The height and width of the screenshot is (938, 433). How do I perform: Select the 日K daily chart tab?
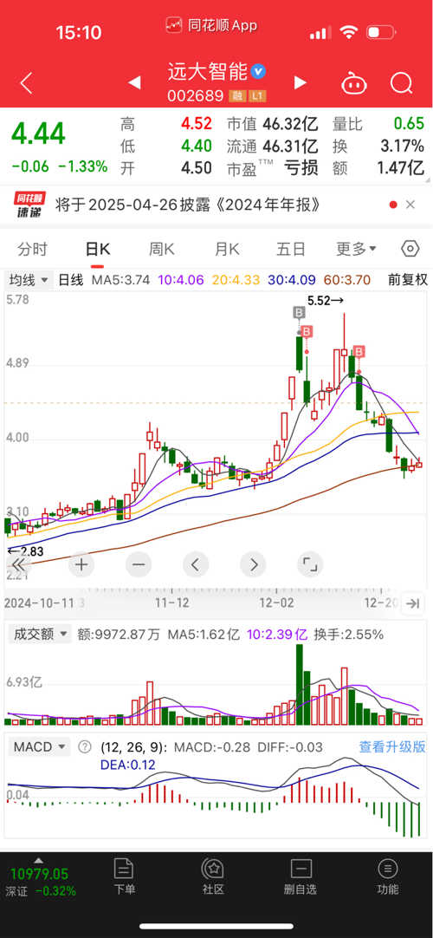point(97,249)
